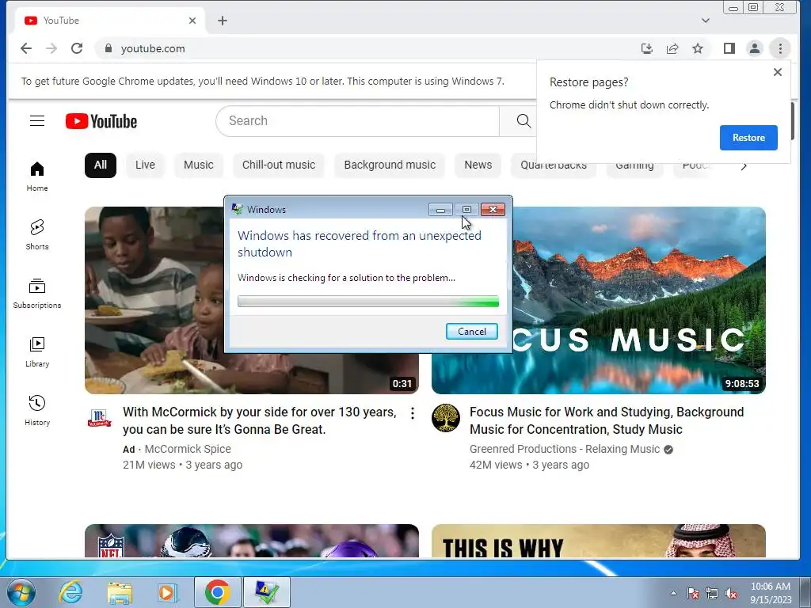This screenshot has width=811, height=608.
Task: Open History in sidebar
Action: 37,411
